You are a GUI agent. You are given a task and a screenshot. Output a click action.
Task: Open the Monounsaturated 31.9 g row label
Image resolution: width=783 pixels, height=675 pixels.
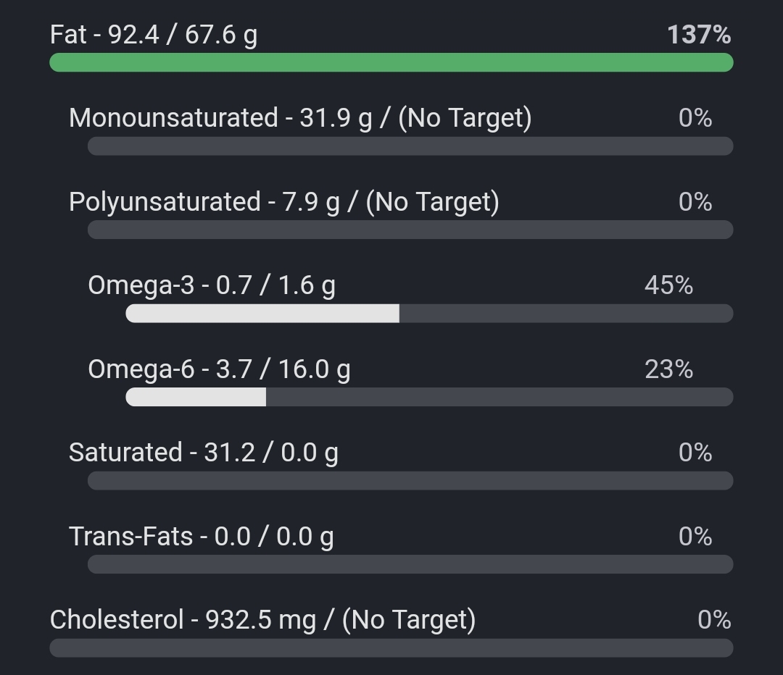(300, 117)
